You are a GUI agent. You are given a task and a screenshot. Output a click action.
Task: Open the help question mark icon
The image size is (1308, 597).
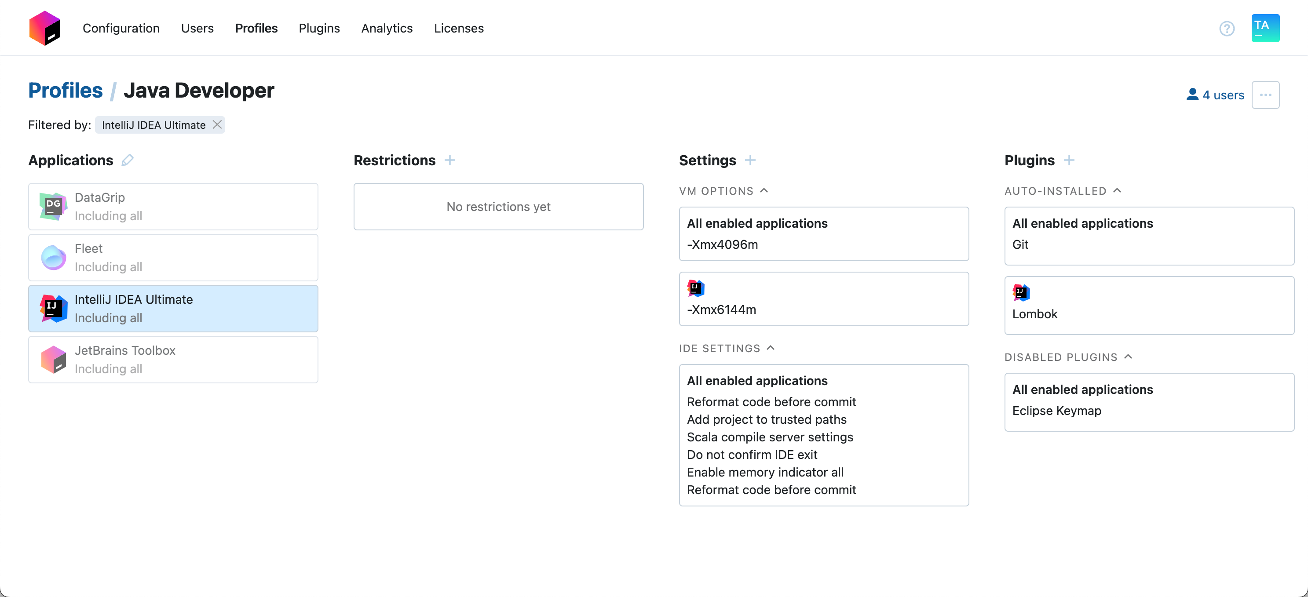coord(1227,29)
